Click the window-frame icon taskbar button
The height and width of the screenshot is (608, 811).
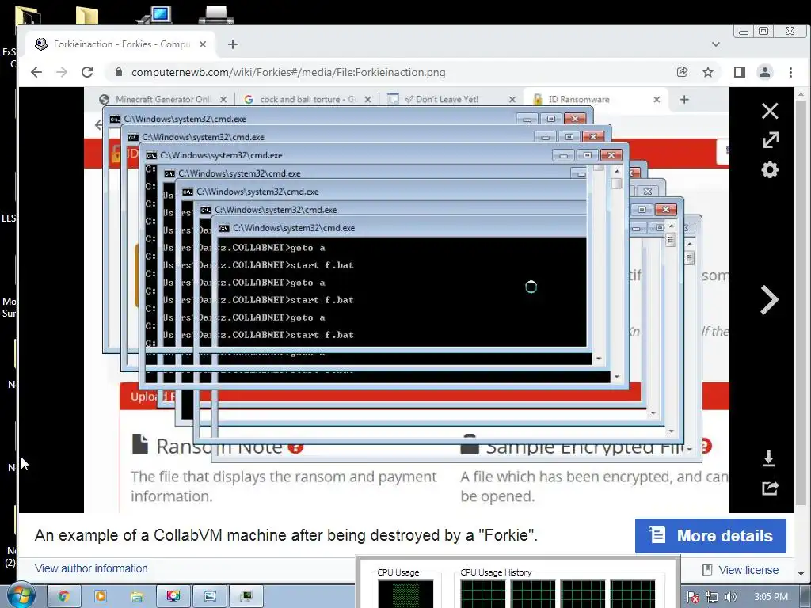click(209, 596)
